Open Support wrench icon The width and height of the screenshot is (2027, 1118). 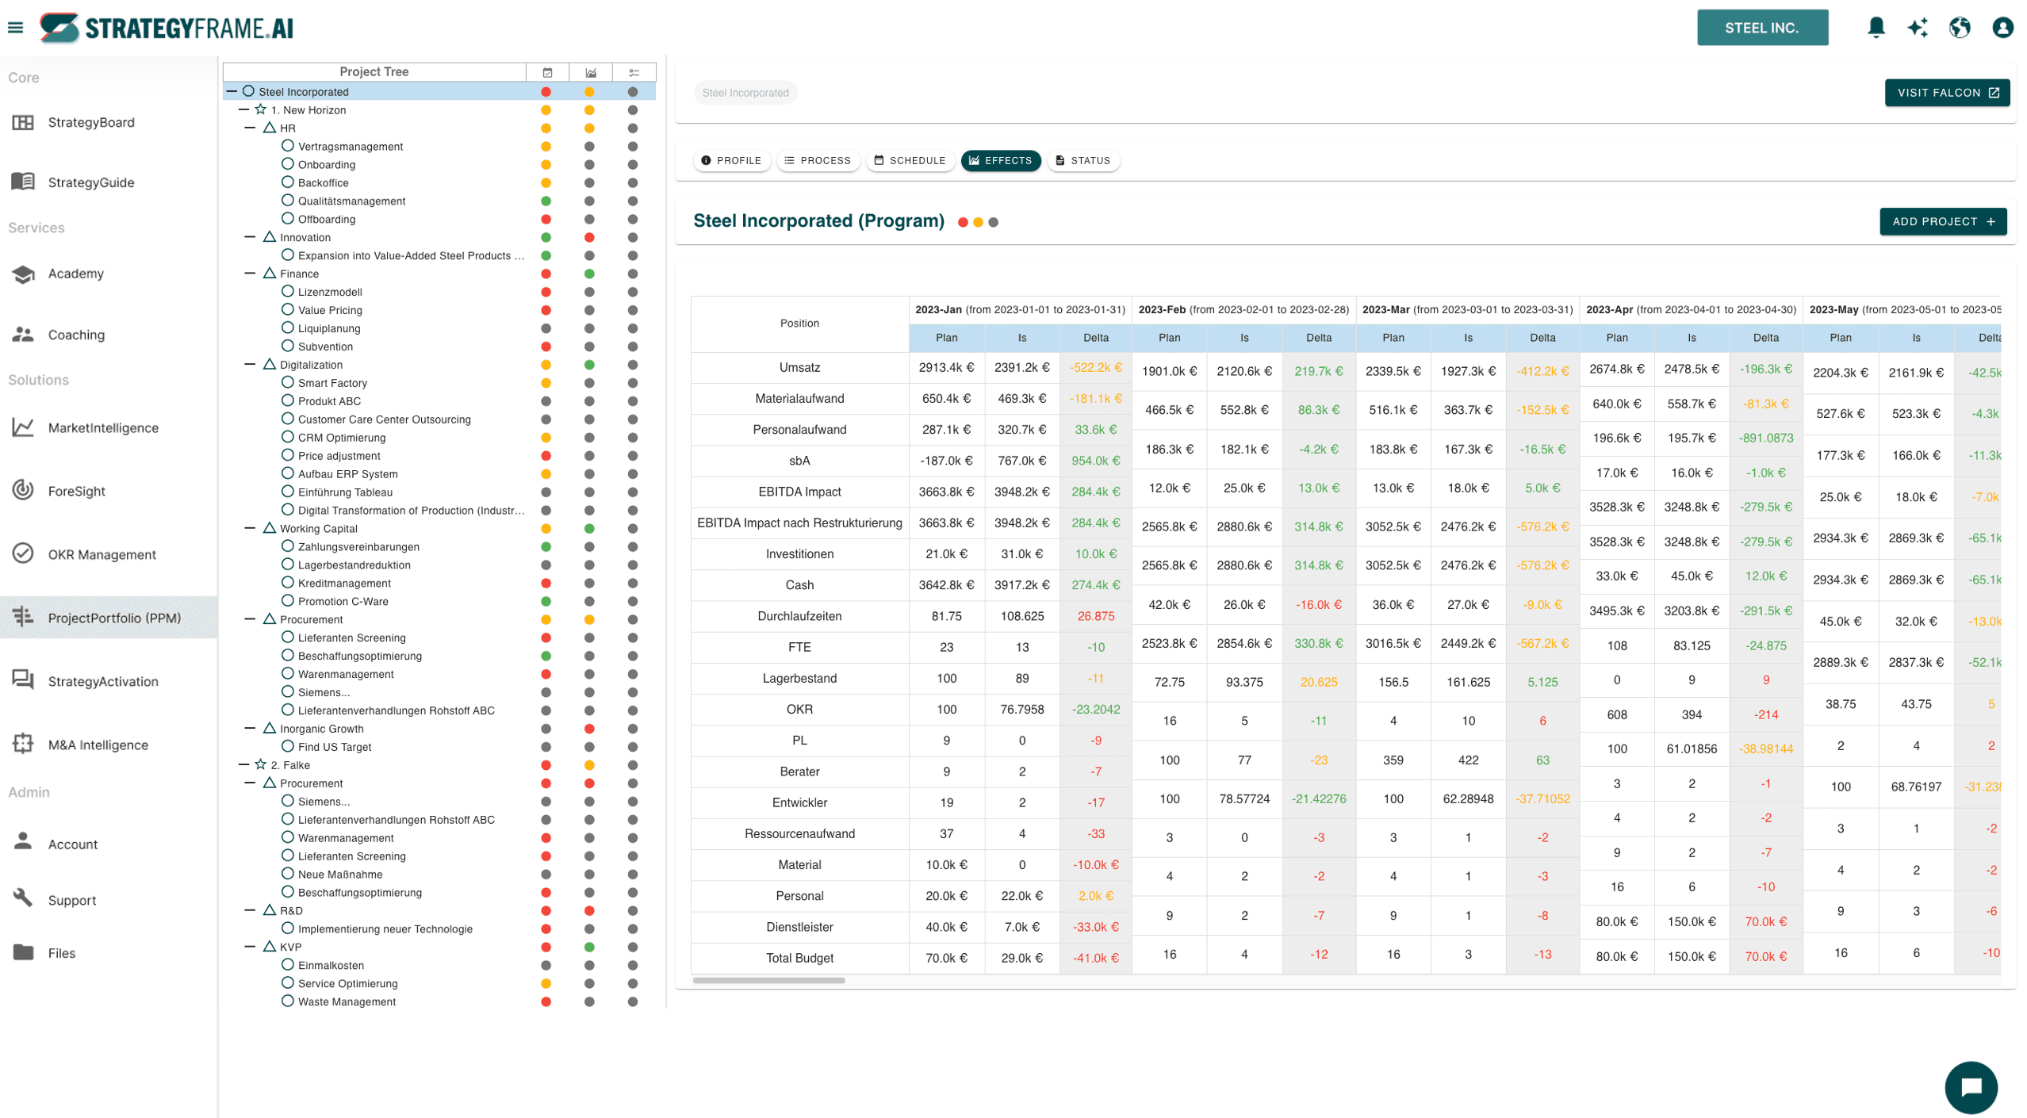[x=23, y=898]
